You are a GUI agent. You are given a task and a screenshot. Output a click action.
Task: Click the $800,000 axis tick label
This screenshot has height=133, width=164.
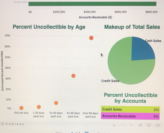point(151,12)
